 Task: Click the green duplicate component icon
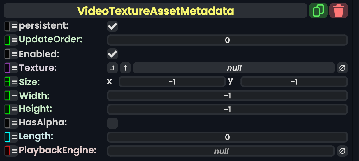318,11
